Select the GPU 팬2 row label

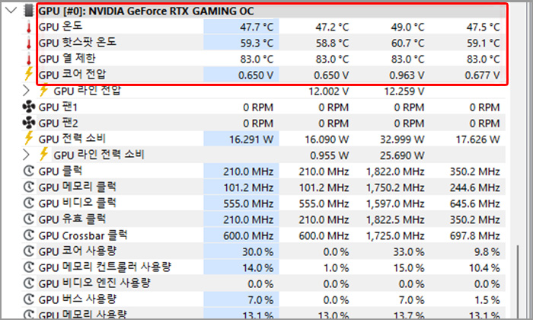58,123
